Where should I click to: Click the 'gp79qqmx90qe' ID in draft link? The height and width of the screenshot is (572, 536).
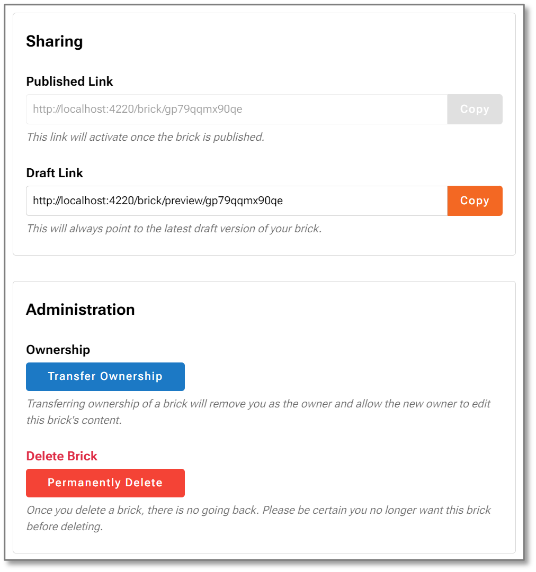[244, 201]
